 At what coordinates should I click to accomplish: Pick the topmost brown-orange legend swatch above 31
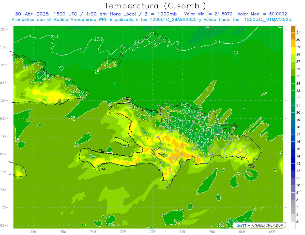[293, 29]
